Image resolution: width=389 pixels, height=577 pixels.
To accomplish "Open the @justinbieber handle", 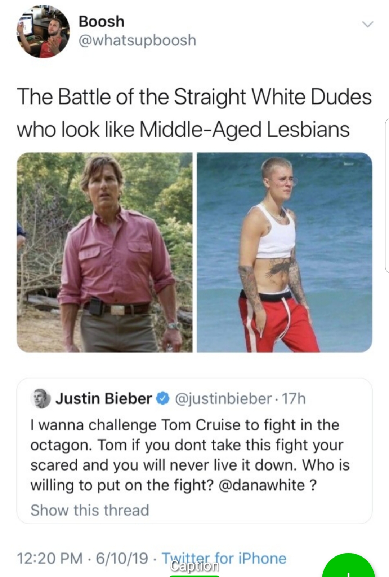I will pos(223,399).
